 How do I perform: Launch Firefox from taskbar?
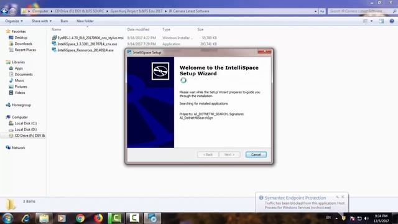pos(98,218)
